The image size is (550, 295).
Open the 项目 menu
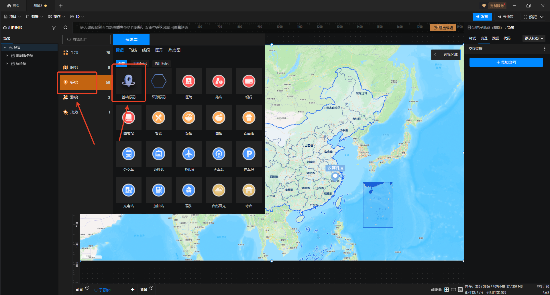[13, 17]
